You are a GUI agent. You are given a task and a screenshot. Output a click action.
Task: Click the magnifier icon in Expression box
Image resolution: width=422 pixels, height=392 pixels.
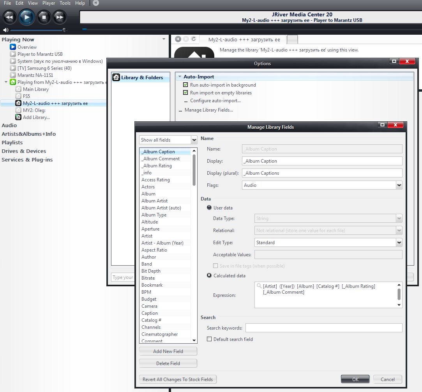coord(259,286)
